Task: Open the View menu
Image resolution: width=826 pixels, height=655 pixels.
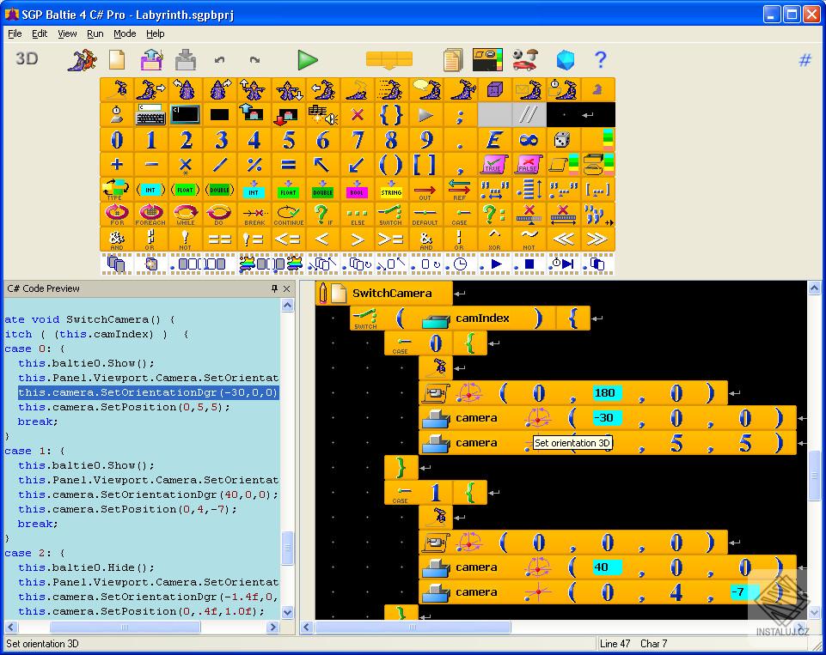Action: click(x=67, y=33)
